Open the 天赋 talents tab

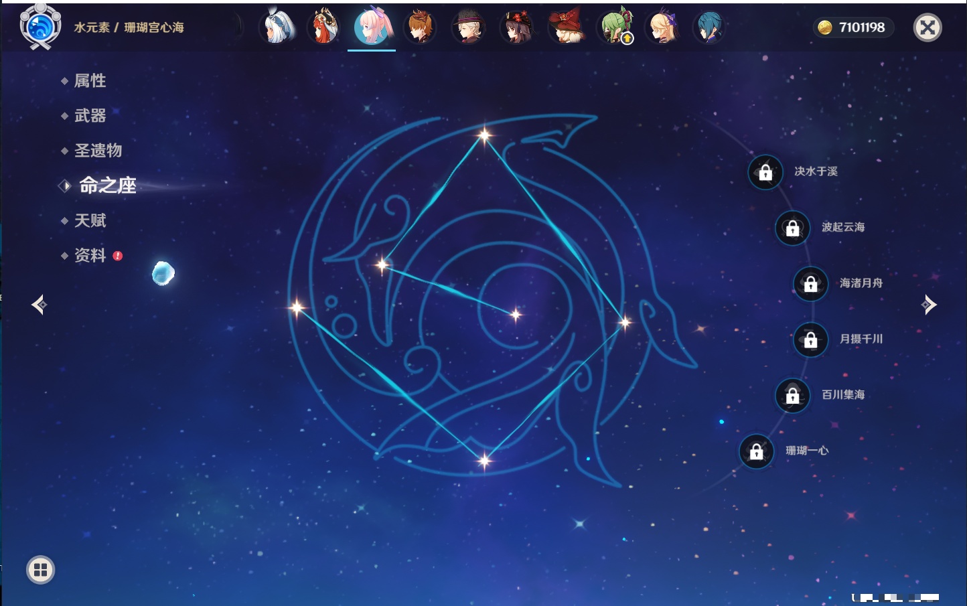90,220
